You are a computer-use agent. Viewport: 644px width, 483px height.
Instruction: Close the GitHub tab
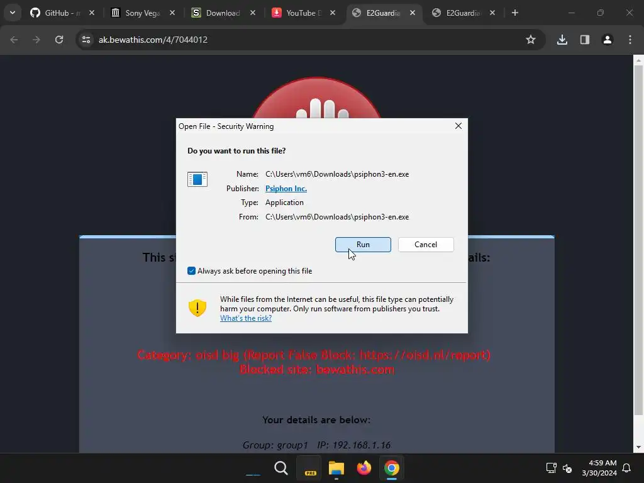click(x=92, y=13)
